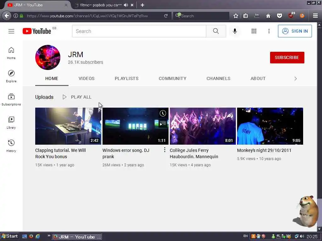Open the Windows Start button

tap(10, 236)
